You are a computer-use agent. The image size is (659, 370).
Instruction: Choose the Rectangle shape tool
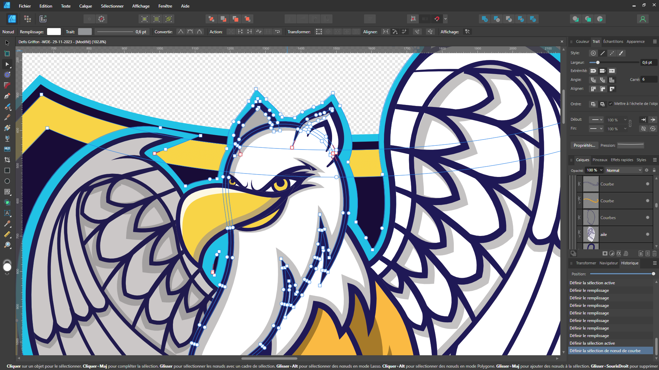[7, 170]
